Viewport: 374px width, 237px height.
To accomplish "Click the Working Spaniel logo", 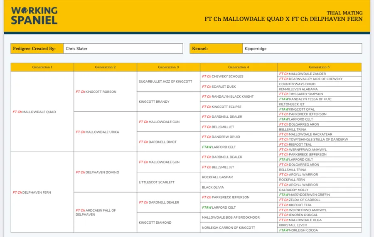I will [x=34, y=16].
